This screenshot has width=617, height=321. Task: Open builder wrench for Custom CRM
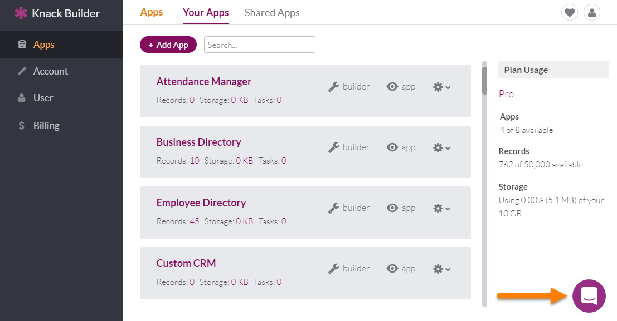pos(334,268)
